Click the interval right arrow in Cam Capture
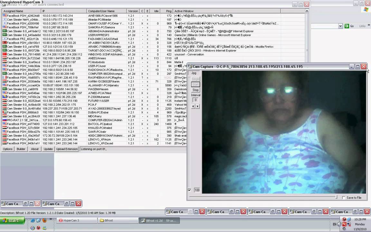Screen dimensions: 371x232 coord(198,106)
